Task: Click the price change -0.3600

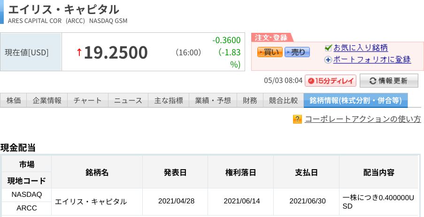Action: [x=226, y=40]
